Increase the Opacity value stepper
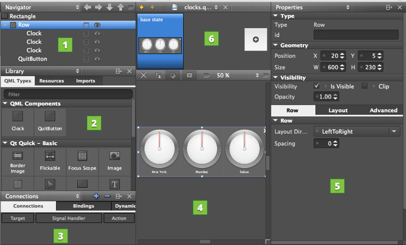The height and width of the screenshot is (245, 406). click(336, 95)
